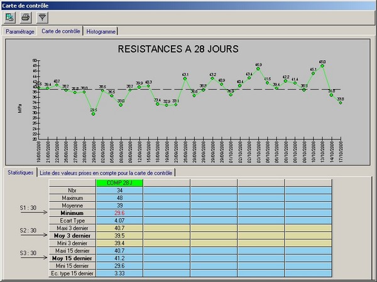Click the Ec. type 15 dernier value 3.33
The image size is (377, 282).
[119, 273]
